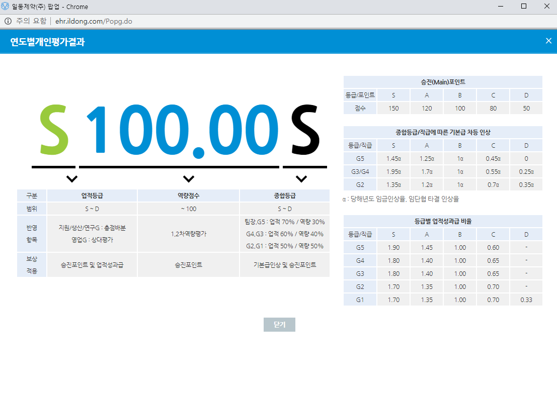557x395 pixels.
Task: Click the 승진(Main)포인트 table title
Action: [x=443, y=82]
